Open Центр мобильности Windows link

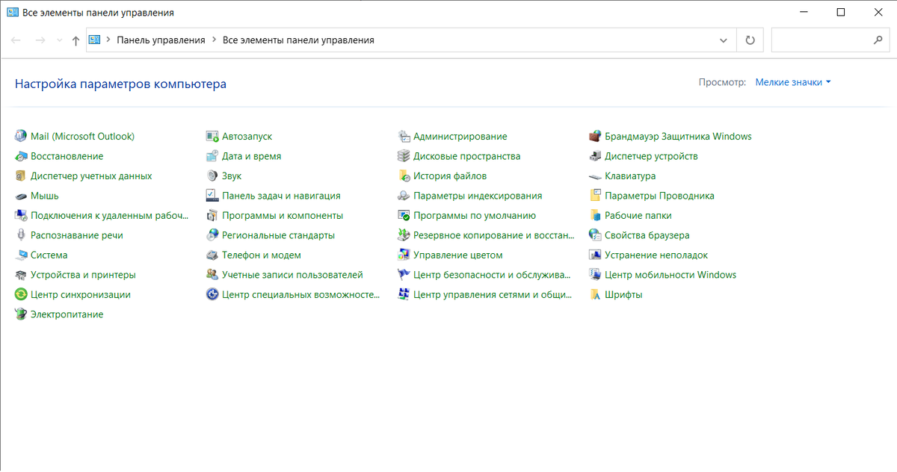point(671,275)
